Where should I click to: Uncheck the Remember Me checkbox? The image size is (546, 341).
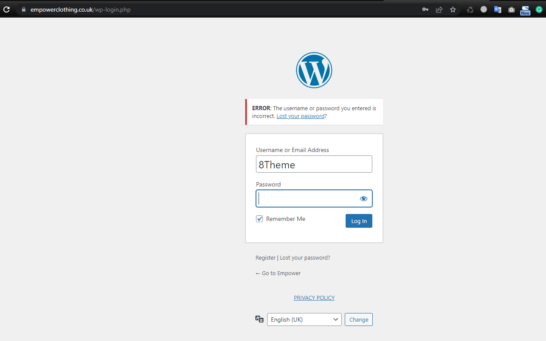pos(259,219)
